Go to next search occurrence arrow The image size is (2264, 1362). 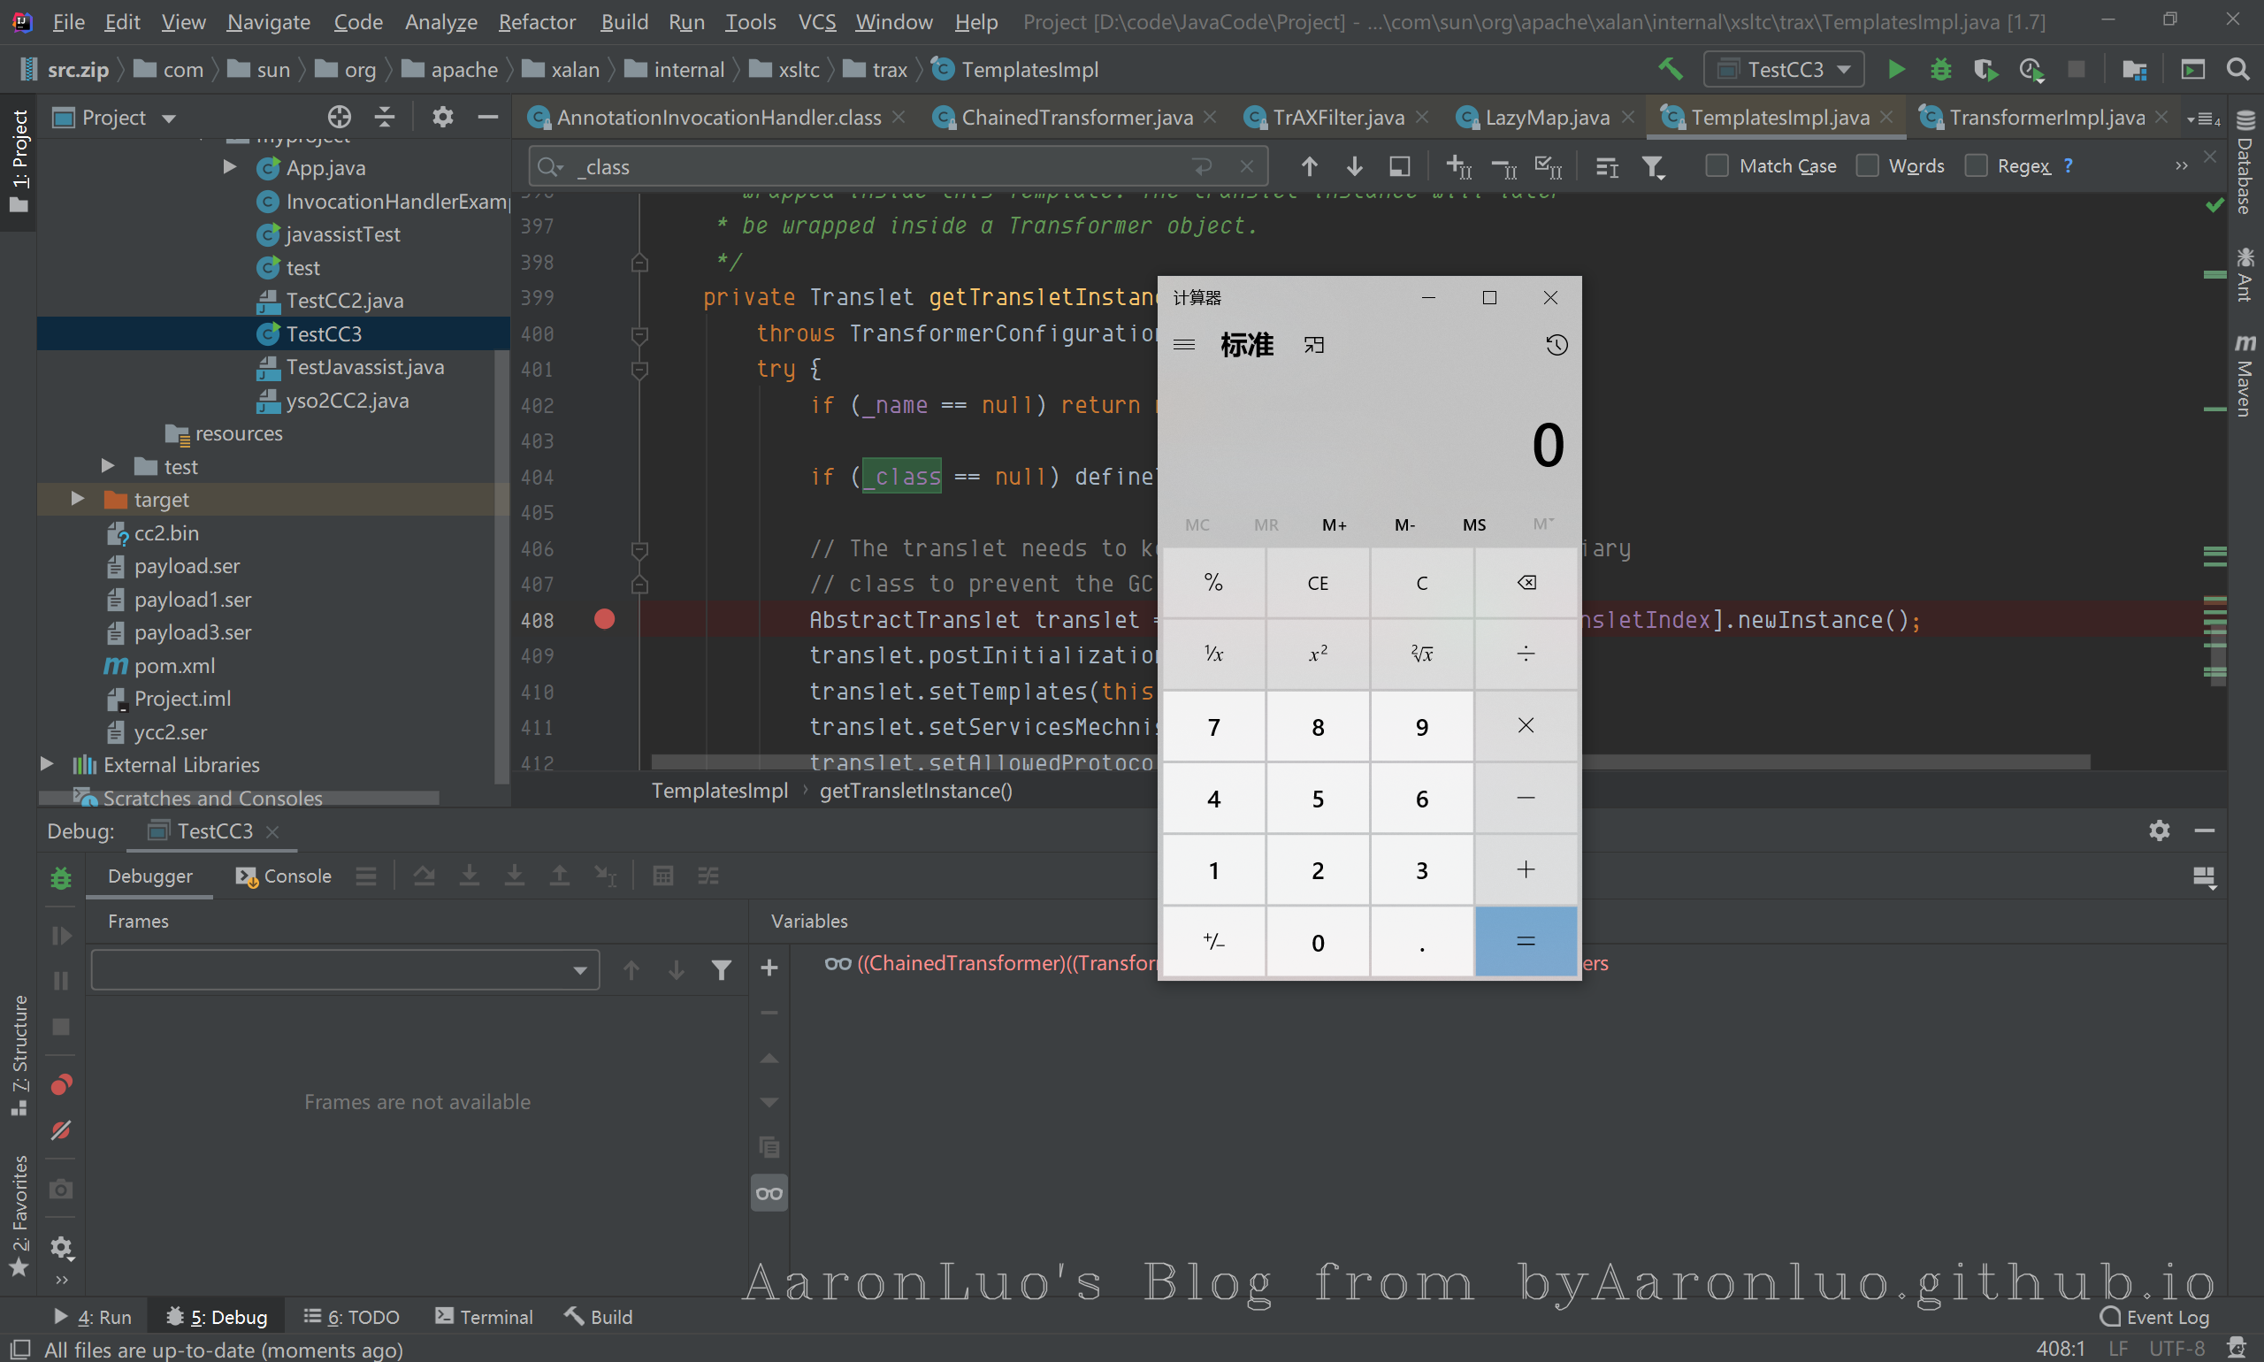(1354, 166)
